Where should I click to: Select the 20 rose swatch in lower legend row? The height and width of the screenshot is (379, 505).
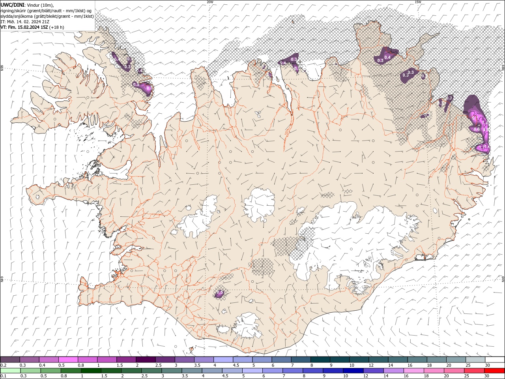point(453,371)
